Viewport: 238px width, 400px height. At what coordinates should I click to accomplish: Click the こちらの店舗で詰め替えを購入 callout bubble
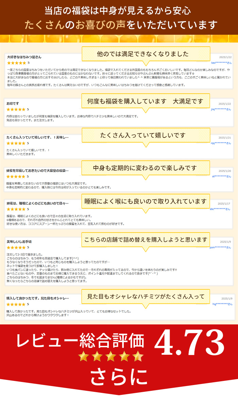click(146, 239)
